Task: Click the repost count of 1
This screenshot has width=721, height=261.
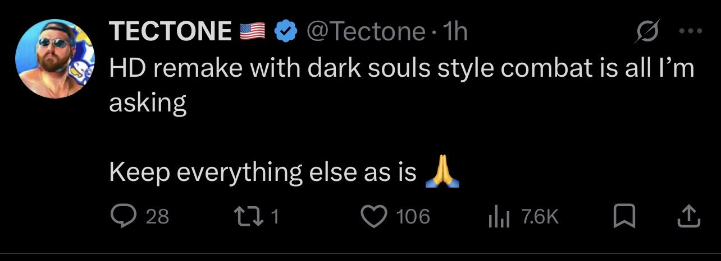Action: pyautogui.click(x=274, y=216)
